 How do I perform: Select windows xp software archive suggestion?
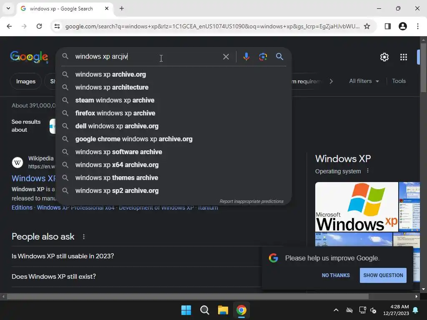(174, 152)
